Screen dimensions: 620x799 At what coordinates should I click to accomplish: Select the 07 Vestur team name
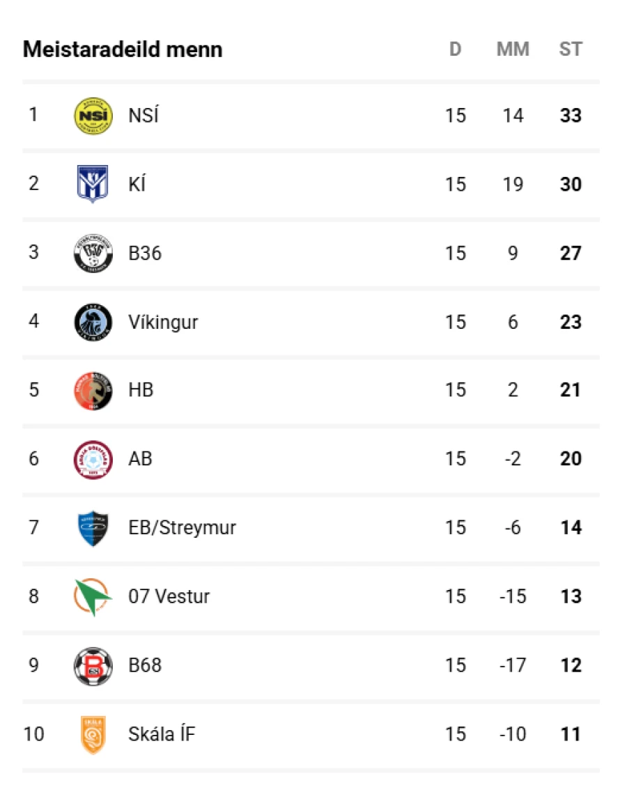[x=169, y=597]
